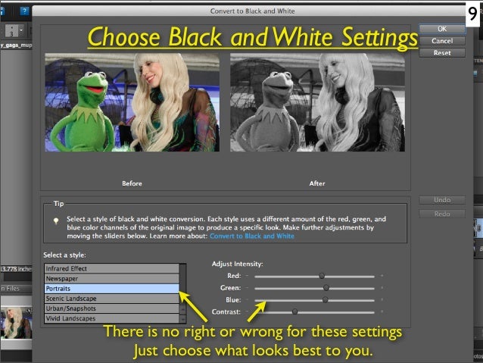Click the After preview image

pos(318,102)
